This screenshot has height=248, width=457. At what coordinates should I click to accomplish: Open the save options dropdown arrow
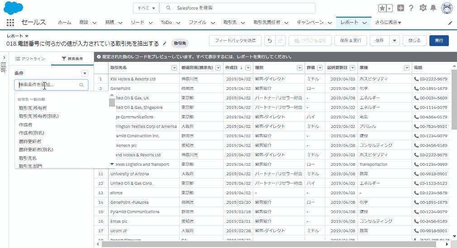(395, 41)
